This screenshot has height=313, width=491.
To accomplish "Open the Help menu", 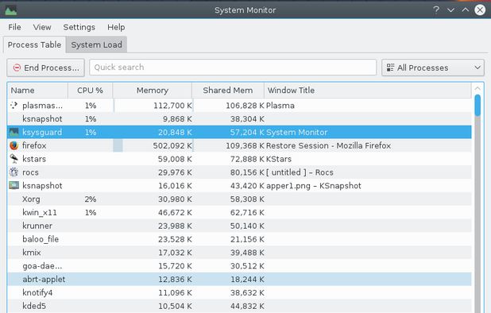I will (116, 27).
